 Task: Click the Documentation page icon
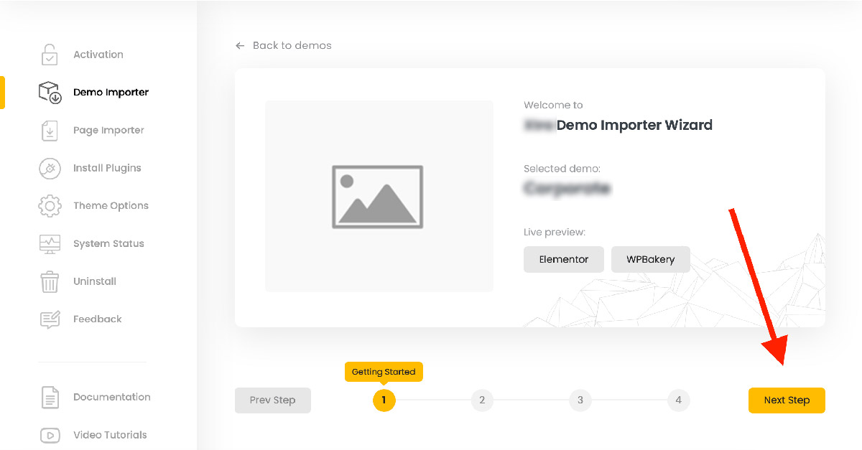[50, 397]
